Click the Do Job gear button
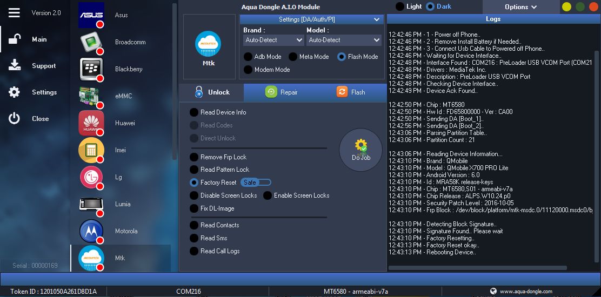Viewport: 601px width, 297px height. [360, 150]
